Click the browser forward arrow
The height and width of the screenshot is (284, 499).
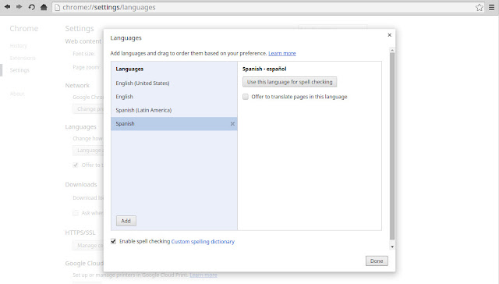tap(19, 7)
